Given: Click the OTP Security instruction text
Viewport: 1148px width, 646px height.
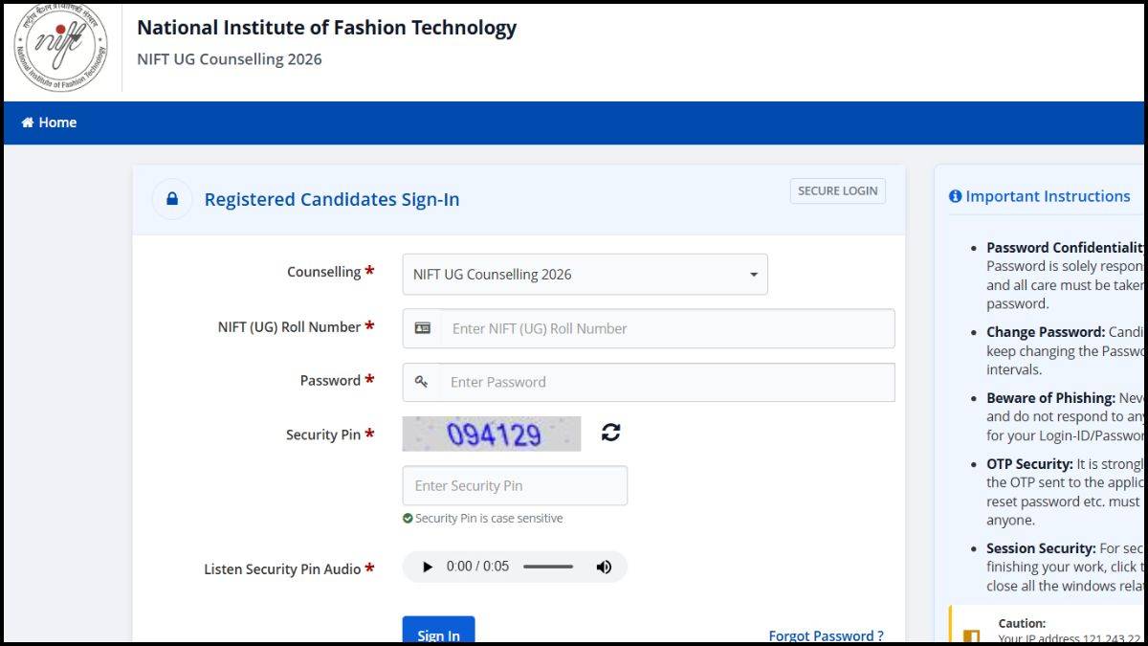Looking at the screenshot, I should (1066, 492).
